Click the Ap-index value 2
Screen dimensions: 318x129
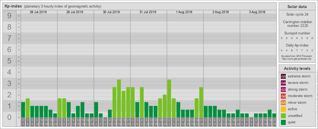click(313, 50)
